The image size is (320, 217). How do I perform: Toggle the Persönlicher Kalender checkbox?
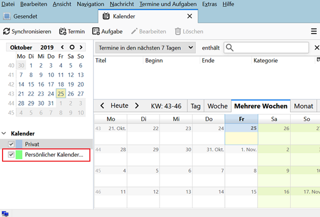click(12, 154)
